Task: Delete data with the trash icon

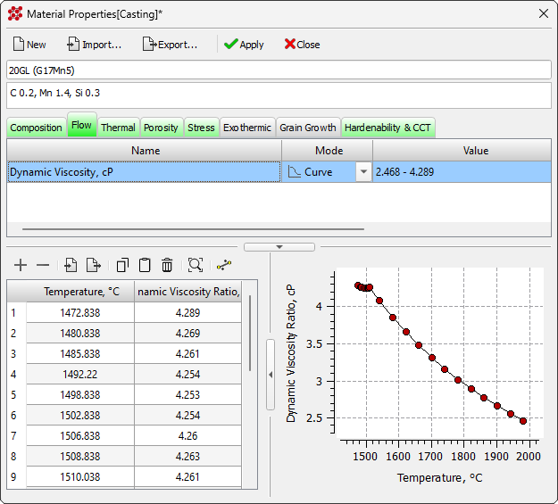Action: click(167, 265)
